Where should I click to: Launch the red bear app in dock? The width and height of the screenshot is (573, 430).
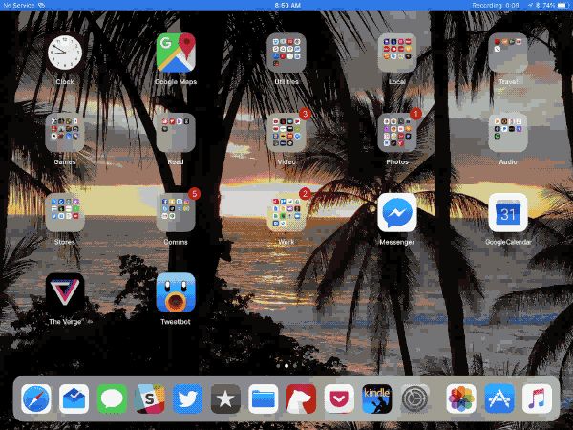click(301, 398)
